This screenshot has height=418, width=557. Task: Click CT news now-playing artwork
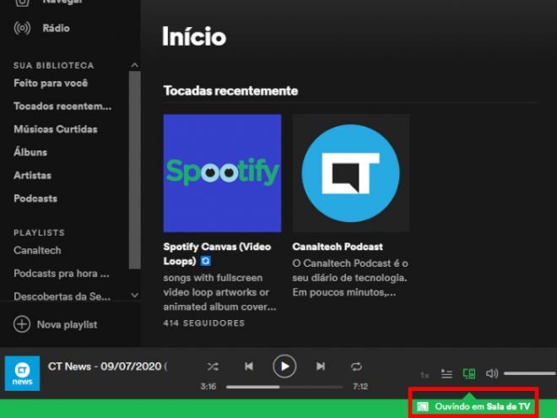click(x=22, y=373)
